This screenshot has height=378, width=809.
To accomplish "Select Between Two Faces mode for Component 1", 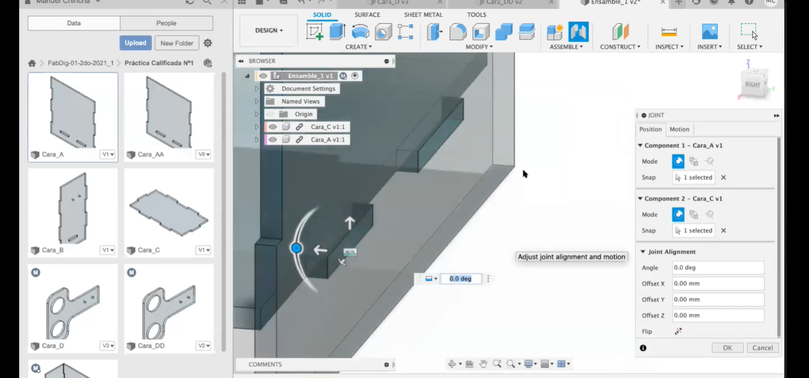I will click(x=694, y=161).
